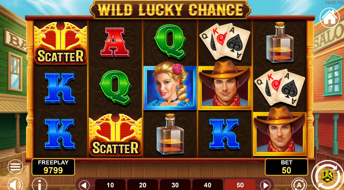Image resolution: width=344 pixels, height=190 pixels.
Task: Click the whiskey bottle on fifth reel
Action: pos(280,42)
